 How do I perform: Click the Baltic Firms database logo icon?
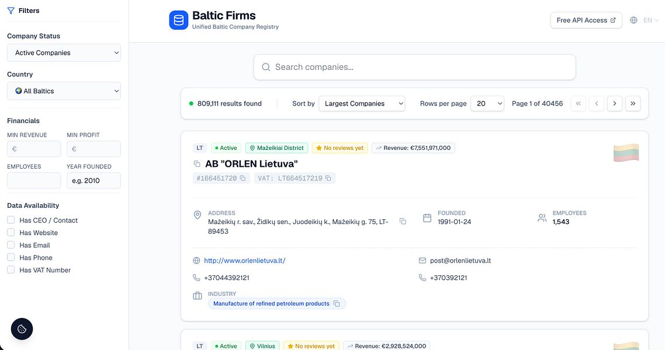[x=179, y=20]
